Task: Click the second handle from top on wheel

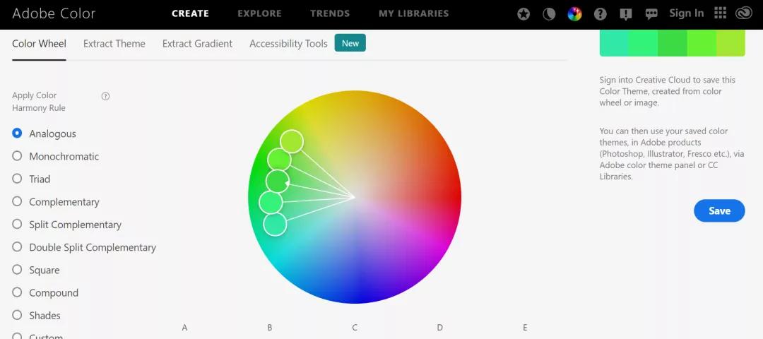Action: 280,160
